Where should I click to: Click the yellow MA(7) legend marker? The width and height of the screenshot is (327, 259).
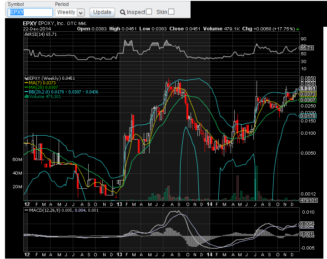tap(26, 83)
